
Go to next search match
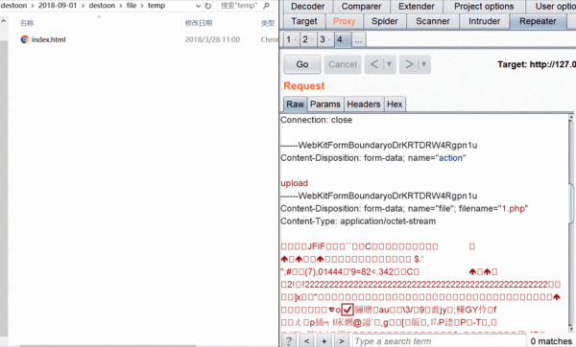(341, 341)
